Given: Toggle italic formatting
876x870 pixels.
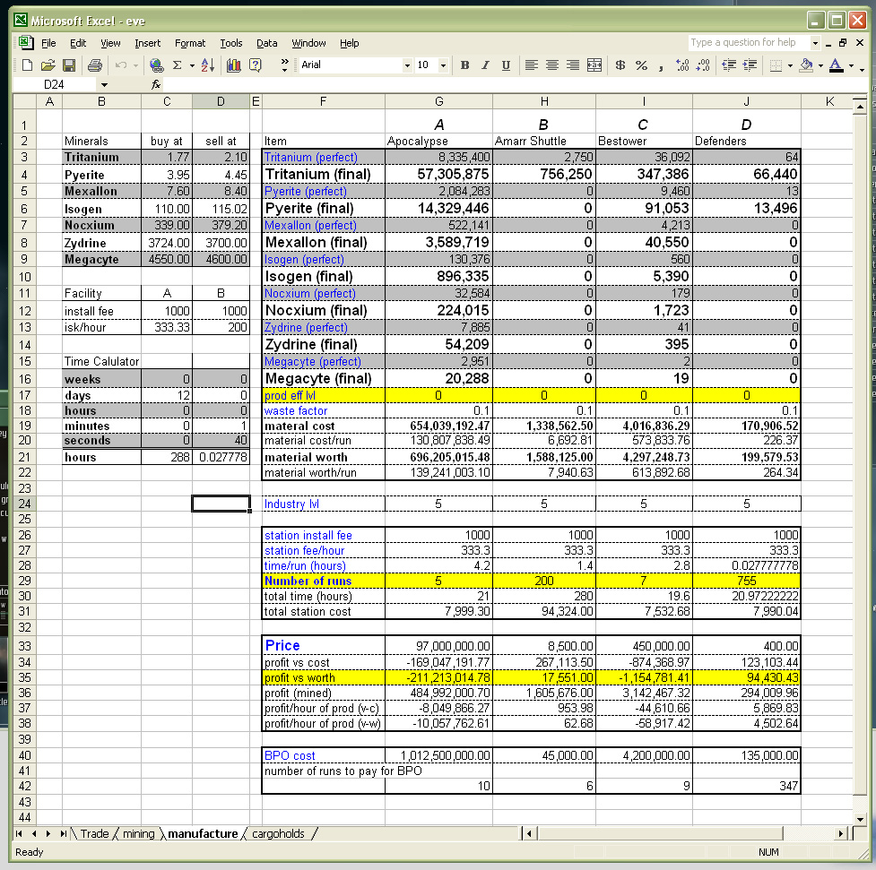Looking at the screenshot, I should point(485,65).
